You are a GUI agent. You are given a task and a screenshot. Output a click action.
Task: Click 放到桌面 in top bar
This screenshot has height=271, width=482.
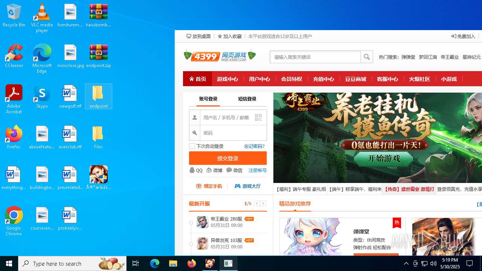coord(198,36)
